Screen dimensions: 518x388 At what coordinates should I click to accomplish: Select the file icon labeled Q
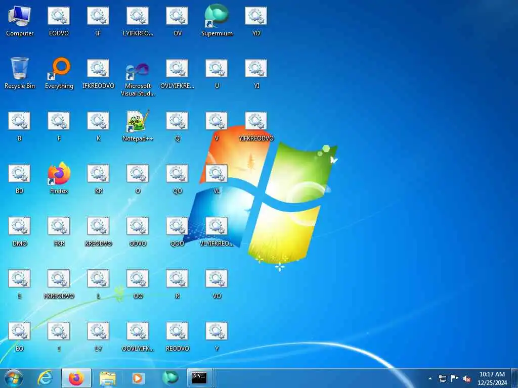tap(178, 126)
